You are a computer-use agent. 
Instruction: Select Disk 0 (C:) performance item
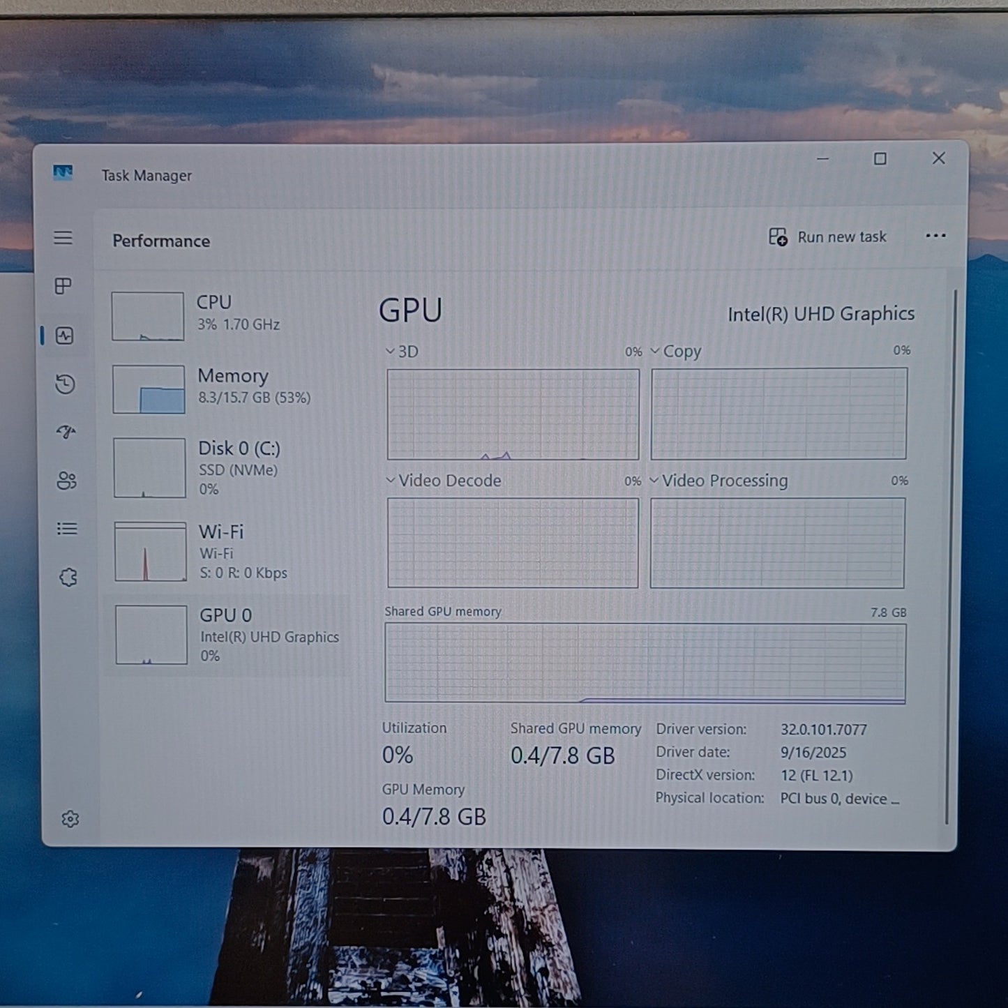[x=227, y=467]
